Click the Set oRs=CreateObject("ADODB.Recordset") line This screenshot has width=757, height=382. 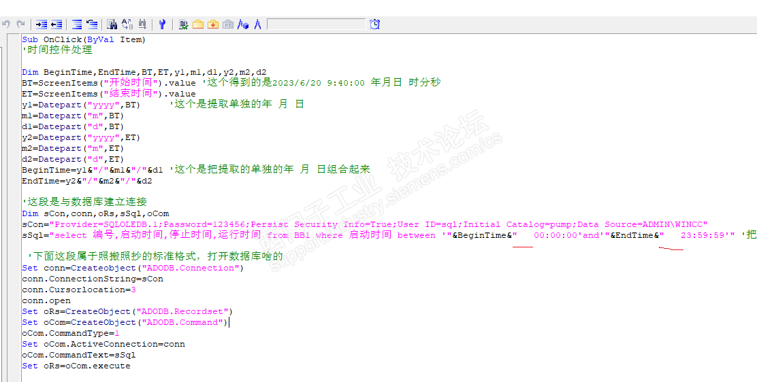(x=127, y=311)
